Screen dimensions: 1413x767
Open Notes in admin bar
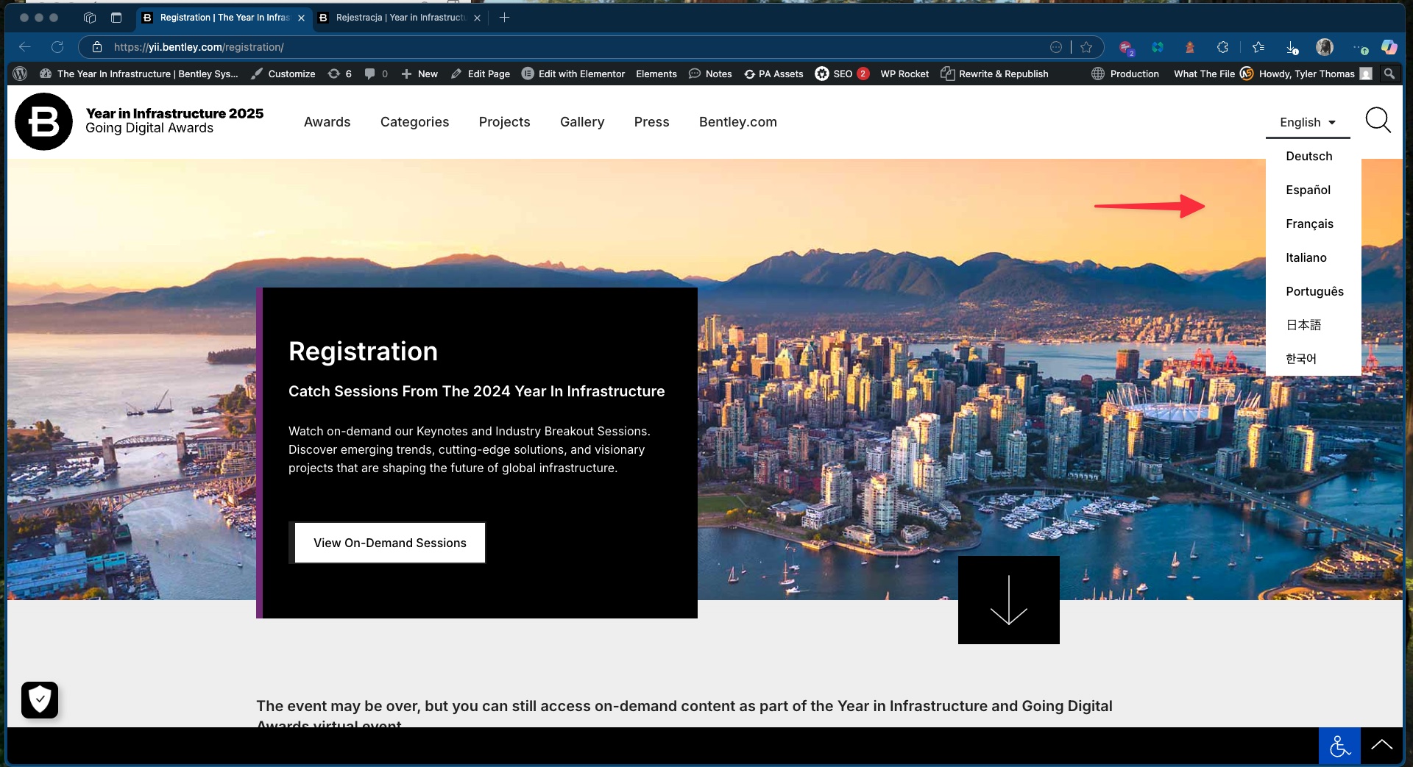(x=710, y=74)
